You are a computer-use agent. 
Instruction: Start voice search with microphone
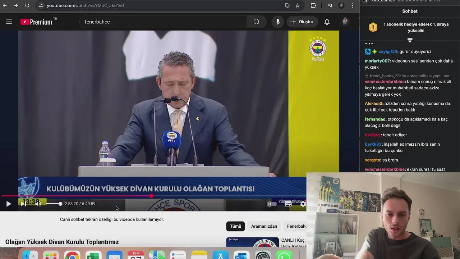click(x=278, y=22)
